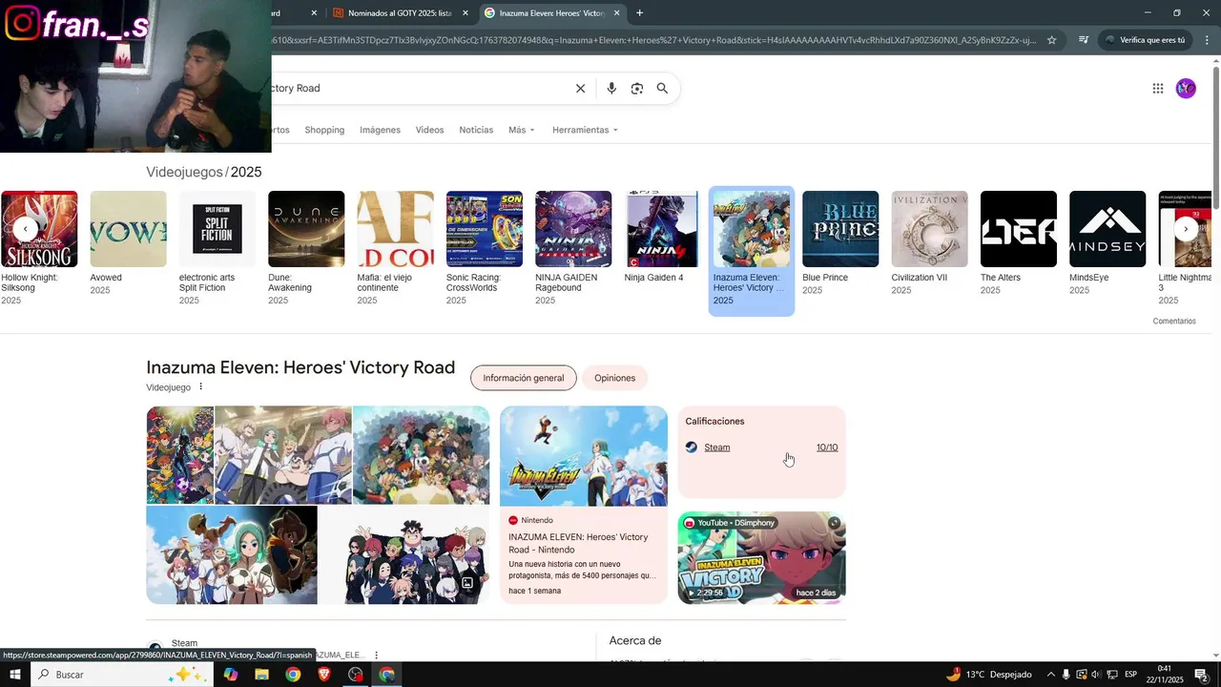
Task: Switch to the Videos results tab
Action: pyautogui.click(x=429, y=130)
